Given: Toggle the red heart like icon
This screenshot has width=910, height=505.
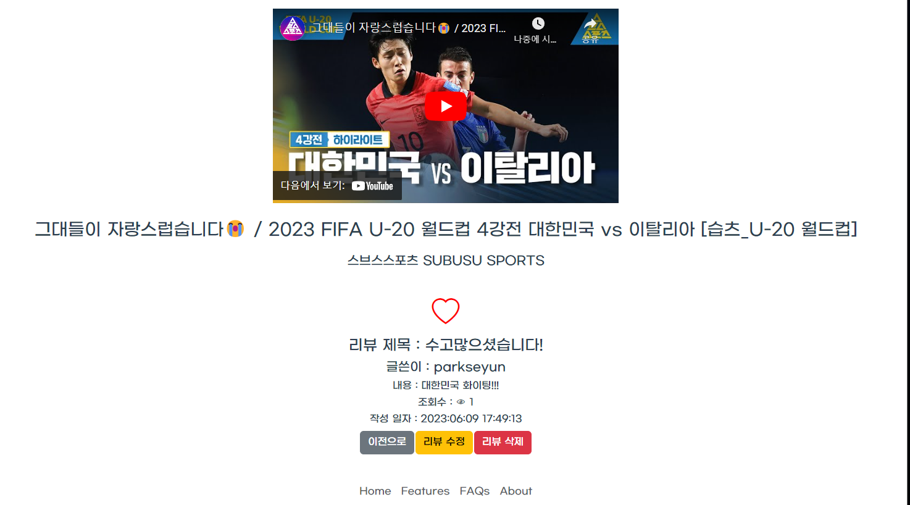Looking at the screenshot, I should (446, 311).
